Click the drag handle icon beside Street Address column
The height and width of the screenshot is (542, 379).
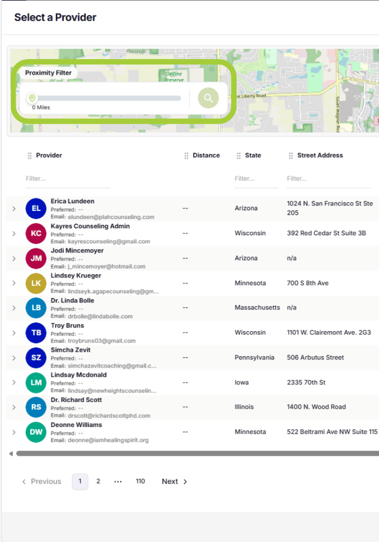click(291, 156)
